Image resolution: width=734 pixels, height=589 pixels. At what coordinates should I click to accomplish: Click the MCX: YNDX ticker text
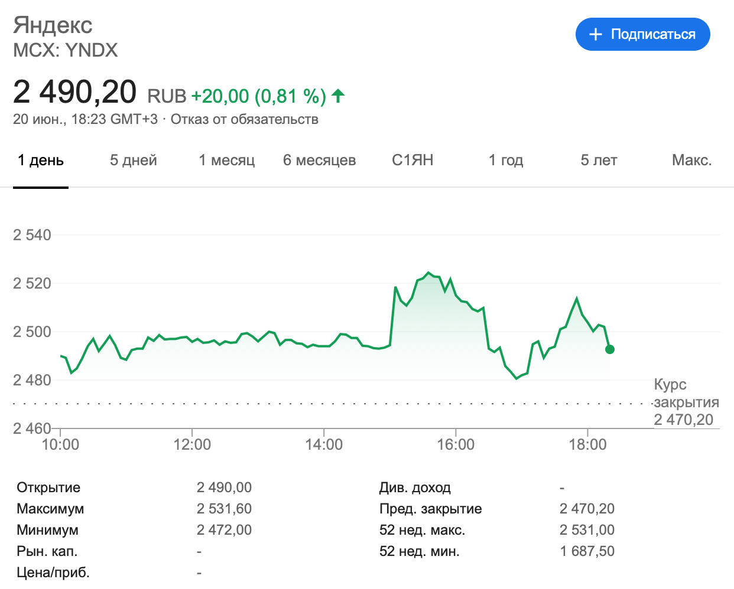tap(66, 50)
